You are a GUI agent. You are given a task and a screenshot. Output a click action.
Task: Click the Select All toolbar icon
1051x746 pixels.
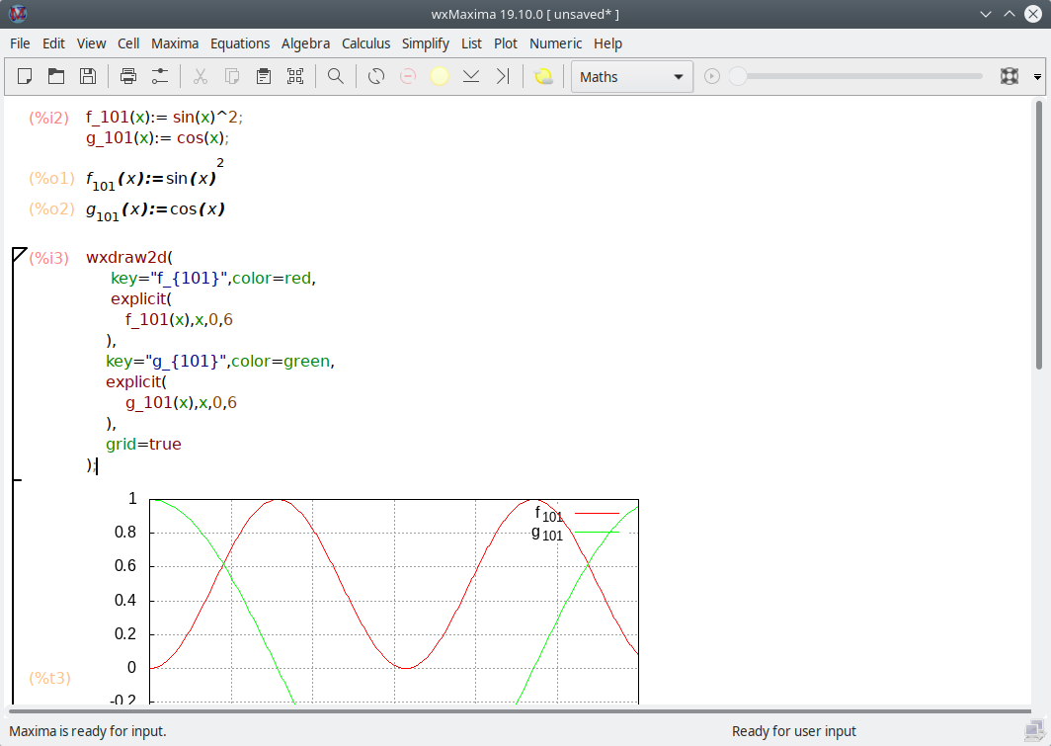click(x=295, y=76)
